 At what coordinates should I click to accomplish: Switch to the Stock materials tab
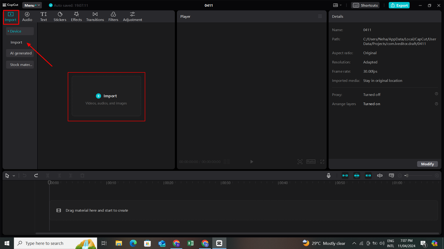pyautogui.click(x=20, y=64)
